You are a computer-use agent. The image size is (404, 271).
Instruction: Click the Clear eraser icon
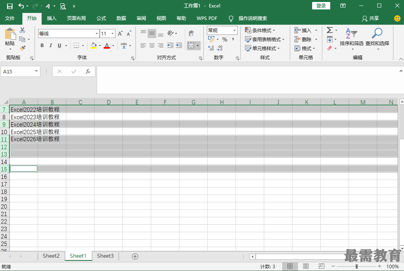click(x=330, y=48)
